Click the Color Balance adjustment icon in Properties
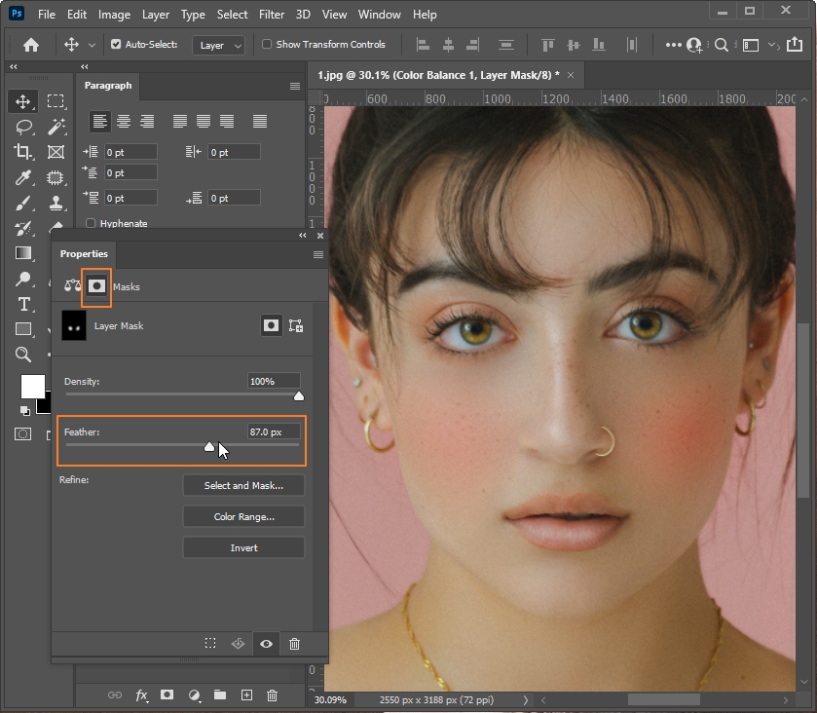Viewport: 817px width, 713px height. pos(73,286)
